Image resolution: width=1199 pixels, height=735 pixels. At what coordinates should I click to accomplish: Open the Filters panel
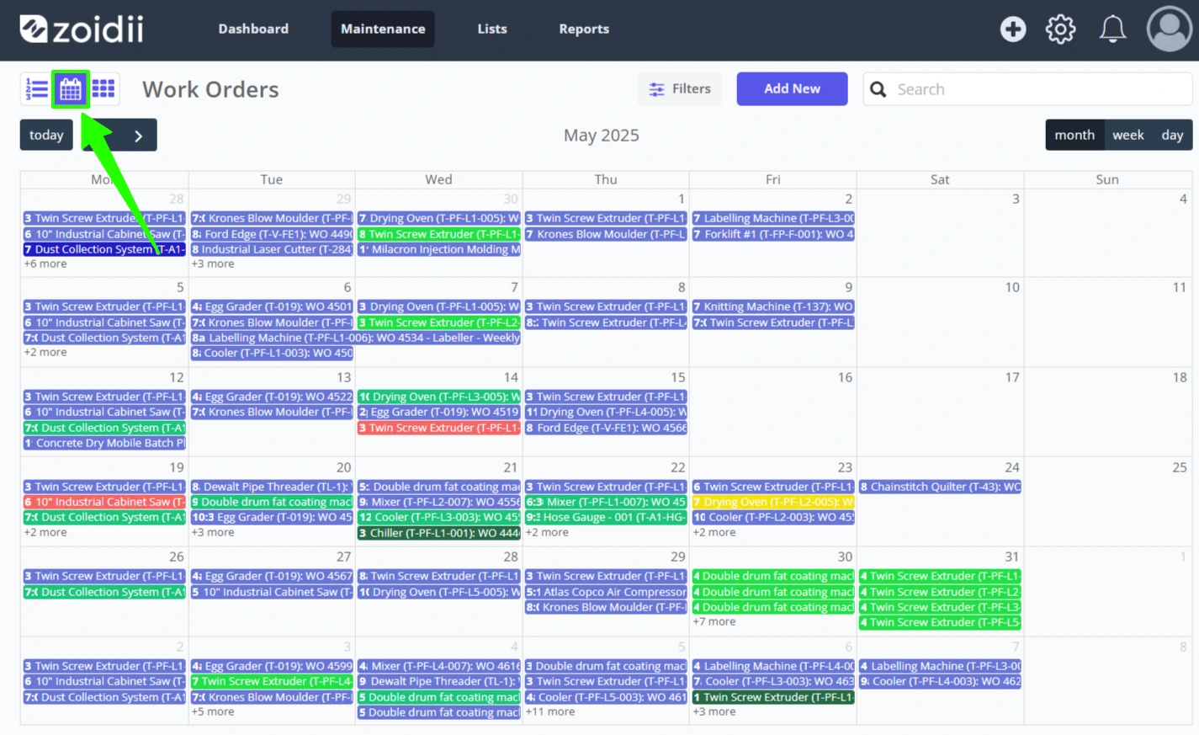point(680,89)
